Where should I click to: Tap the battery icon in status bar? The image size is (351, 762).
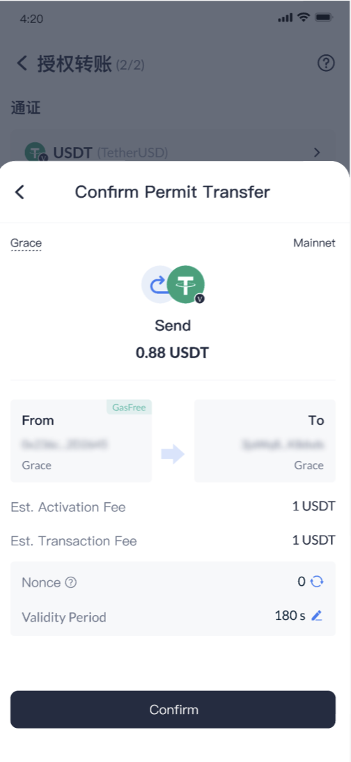click(323, 17)
